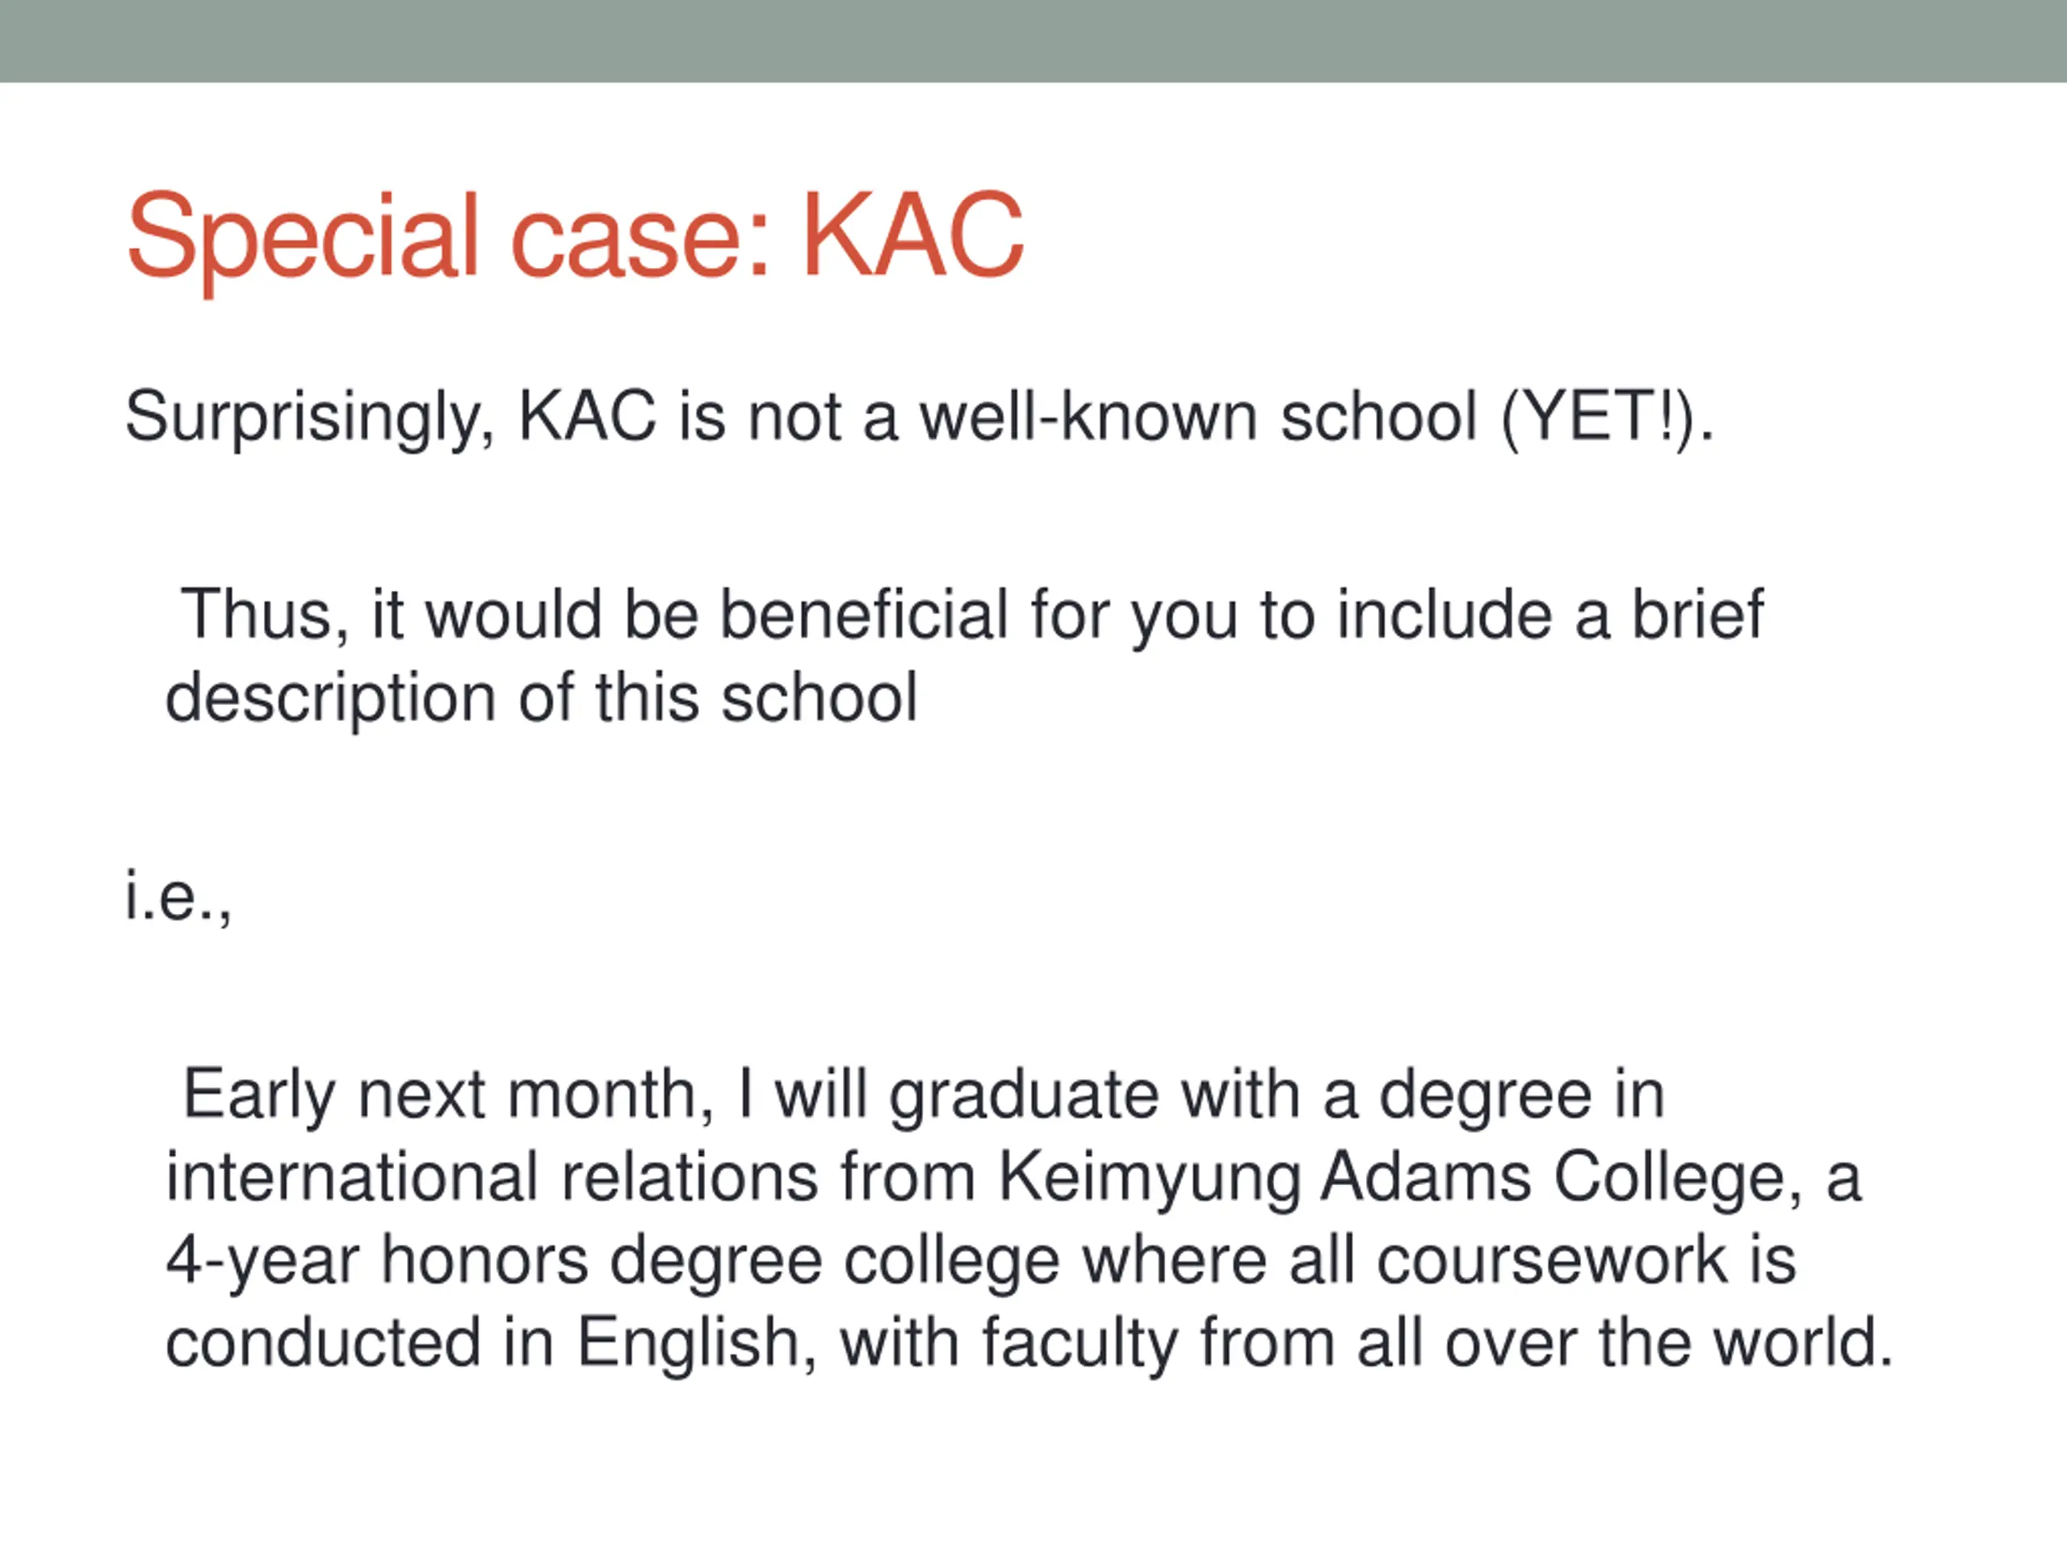Click the word "Special" in the title
Screen dimensions: 2067x1550
(x=303, y=236)
